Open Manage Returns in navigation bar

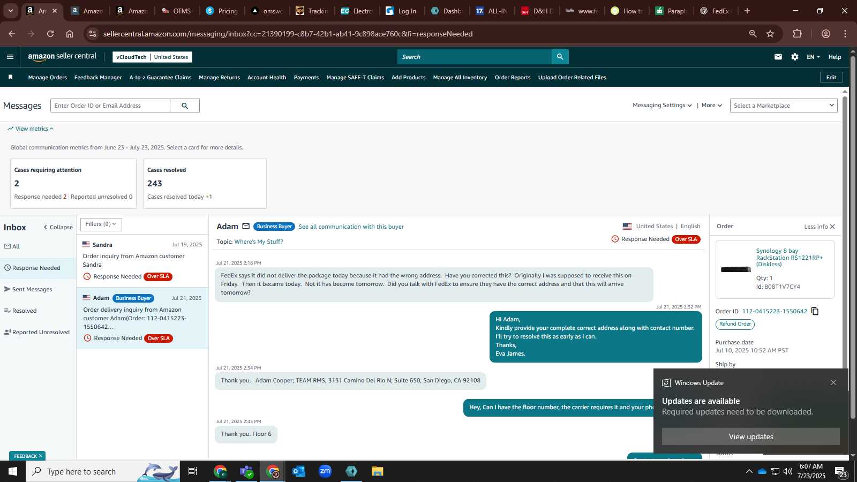coord(220,78)
